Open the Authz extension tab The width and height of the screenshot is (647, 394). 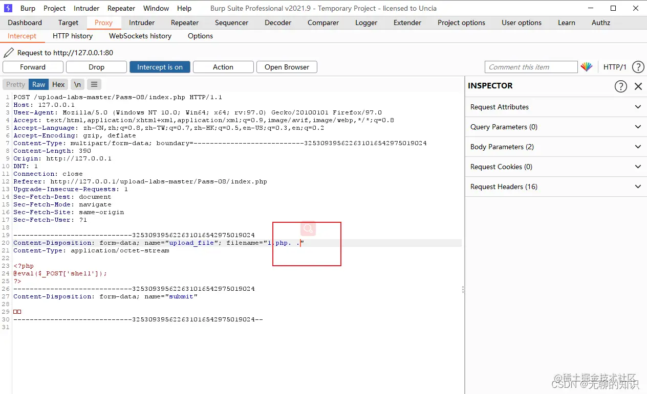click(601, 22)
